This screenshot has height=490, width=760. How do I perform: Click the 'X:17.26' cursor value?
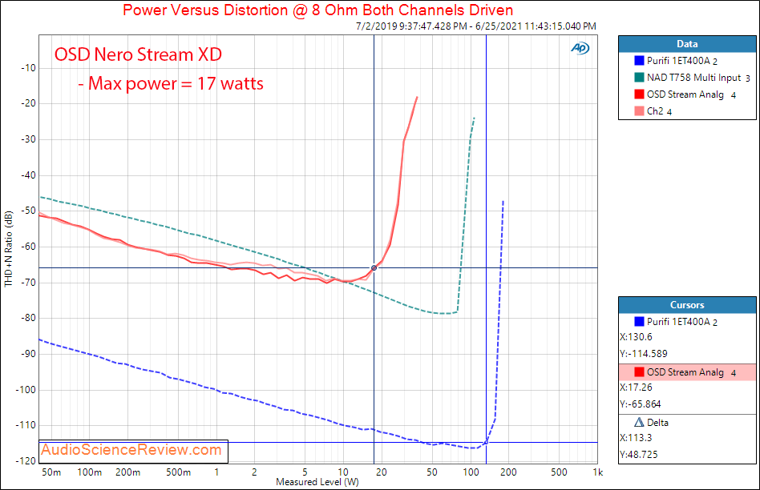[636, 388]
